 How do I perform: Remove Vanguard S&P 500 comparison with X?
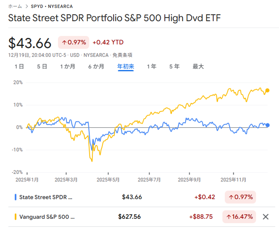tap(265, 217)
